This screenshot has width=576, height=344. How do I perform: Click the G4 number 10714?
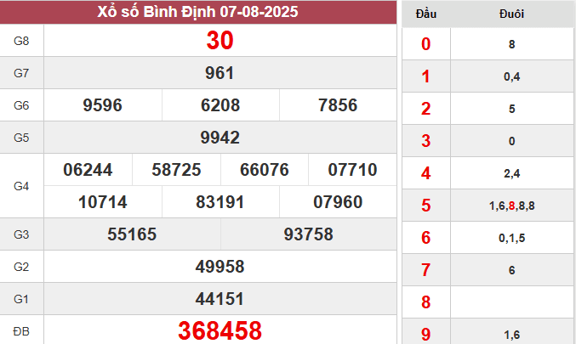point(102,202)
